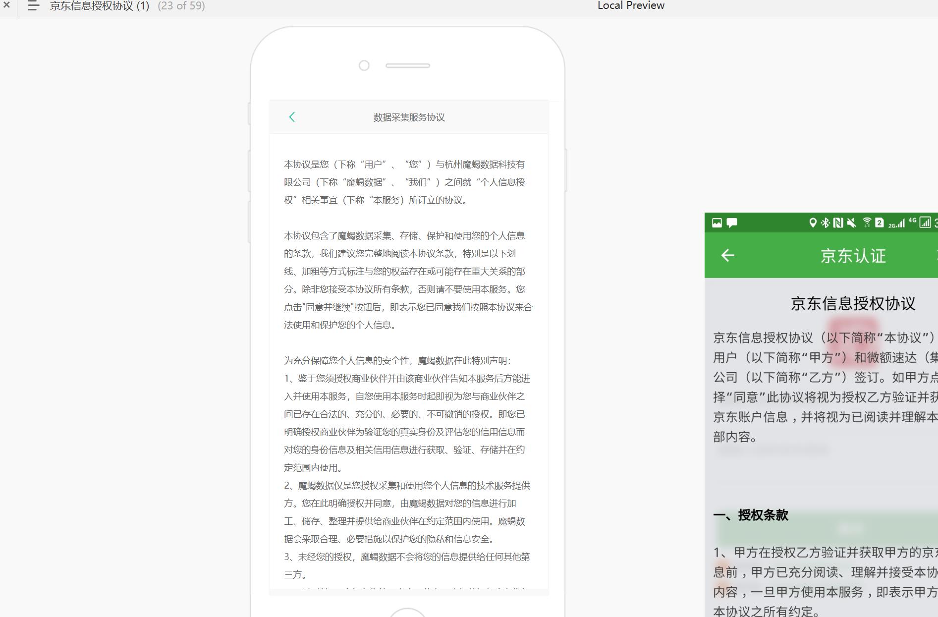
Task: Close the preview with the X button
Action: pos(6,5)
